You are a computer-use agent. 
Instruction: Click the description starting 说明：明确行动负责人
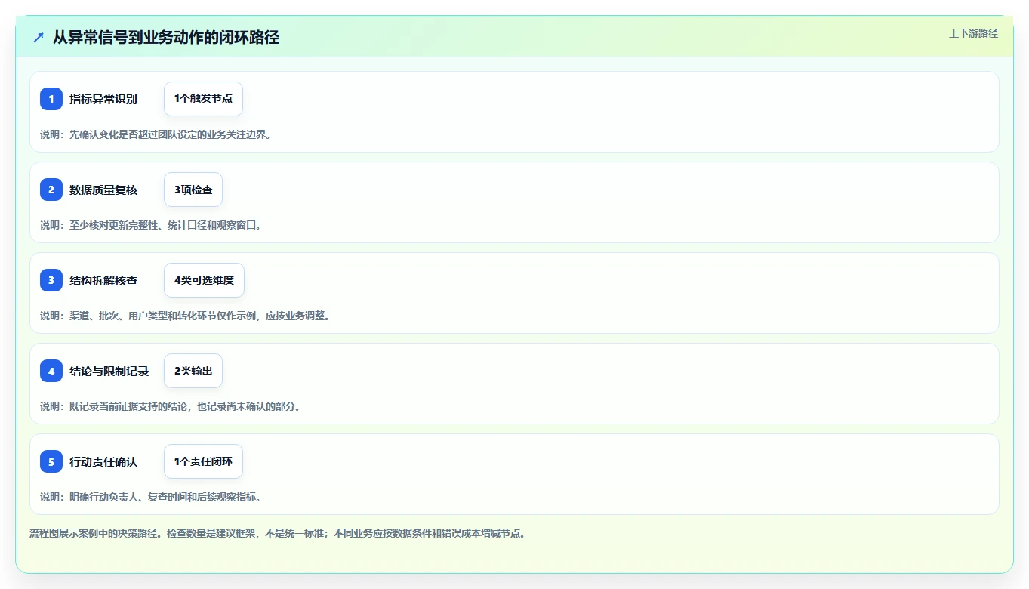tap(150, 497)
